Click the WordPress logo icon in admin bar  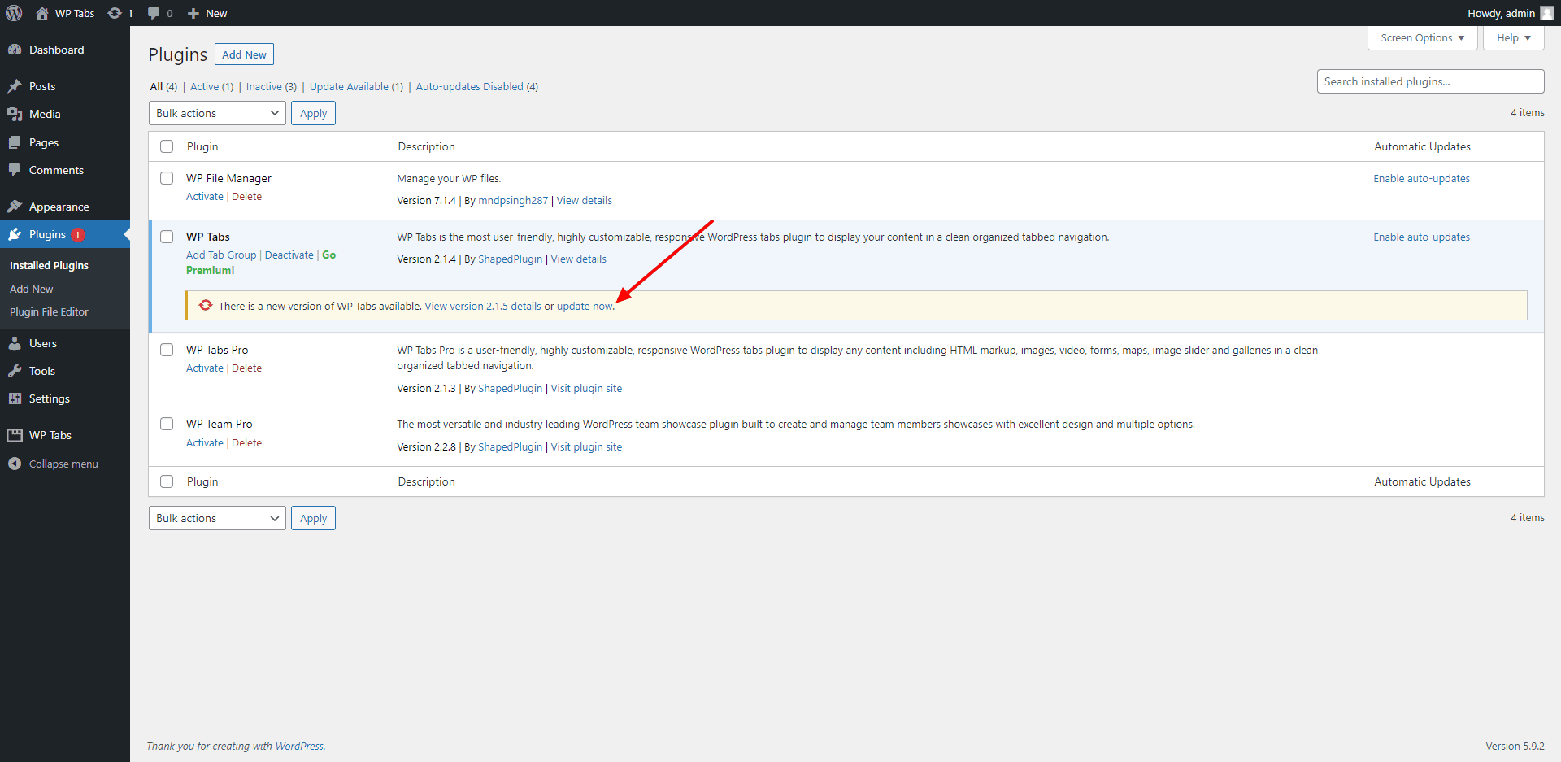14,13
